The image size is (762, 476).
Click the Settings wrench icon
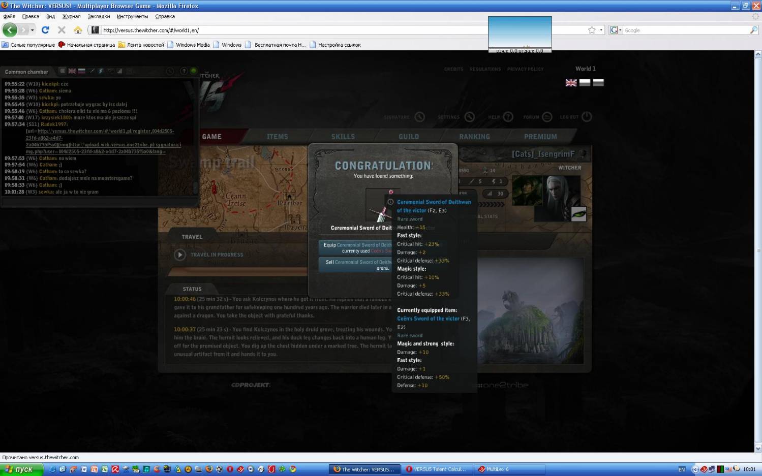pyautogui.click(x=469, y=117)
